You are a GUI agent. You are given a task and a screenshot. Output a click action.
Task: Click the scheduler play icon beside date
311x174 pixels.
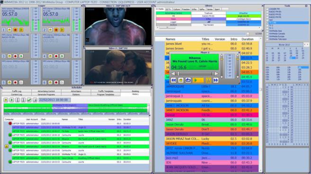click(x=12, y=100)
